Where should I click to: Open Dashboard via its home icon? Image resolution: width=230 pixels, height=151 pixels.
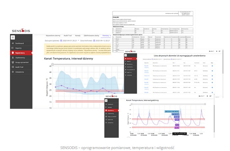tap(13, 43)
